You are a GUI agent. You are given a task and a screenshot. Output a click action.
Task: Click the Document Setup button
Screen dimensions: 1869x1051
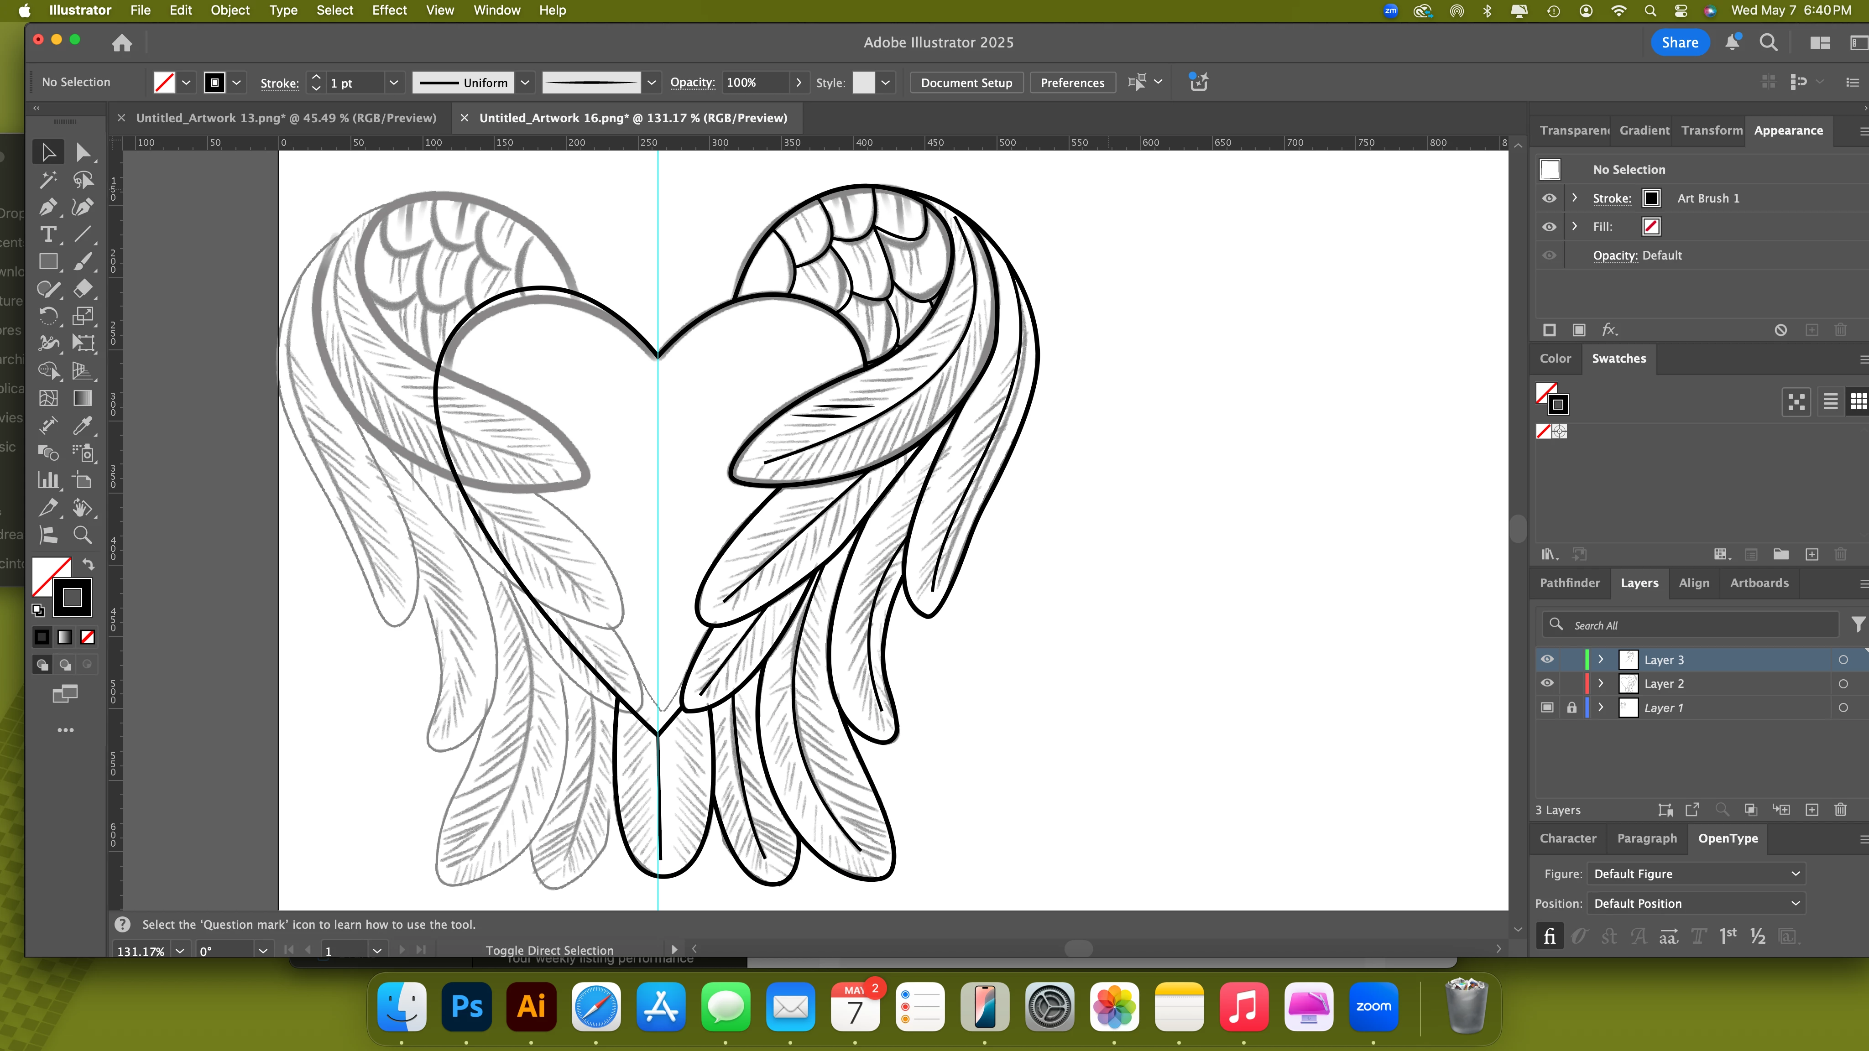(x=966, y=83)
